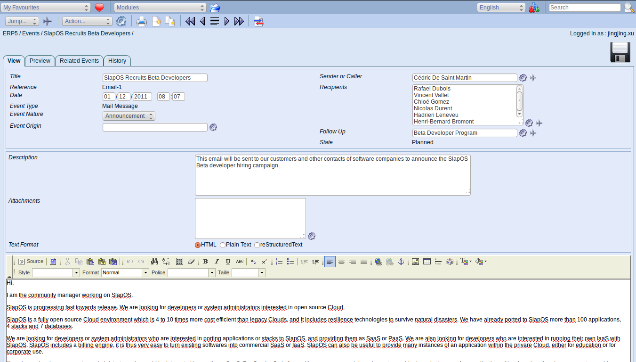Insert image using editor toolbar icon
Viewport: 636px width, 362px height.
415,262
